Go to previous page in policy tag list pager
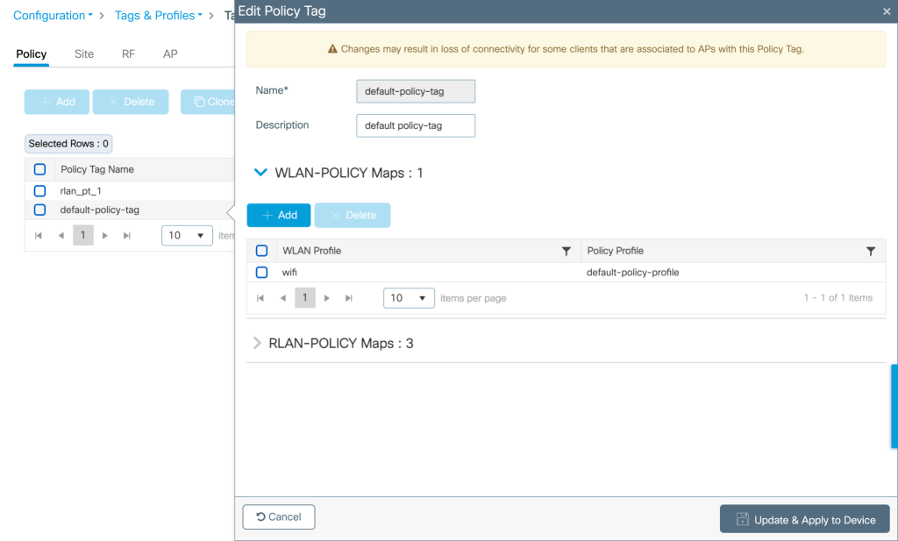The image size is (898, 541). click(61, 236)
